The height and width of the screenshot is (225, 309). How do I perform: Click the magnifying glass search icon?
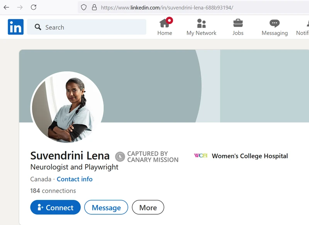(x=38, y=27)
